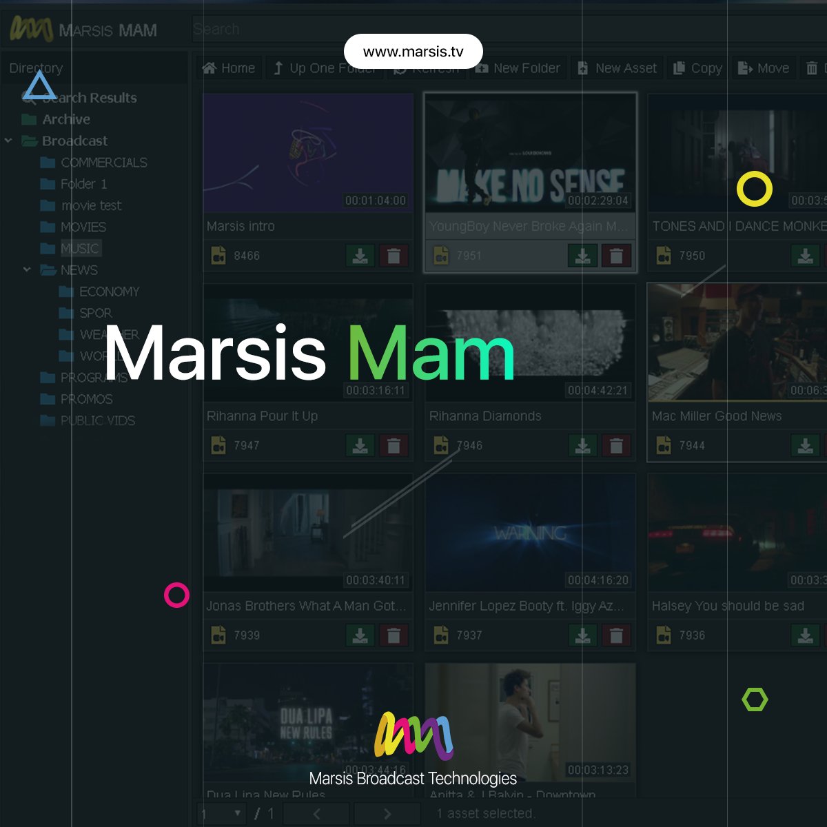This screenshot has width=827, height=827.
Task: Select the Mac Miller Good News thumbnail
Action: pos(737,343)
